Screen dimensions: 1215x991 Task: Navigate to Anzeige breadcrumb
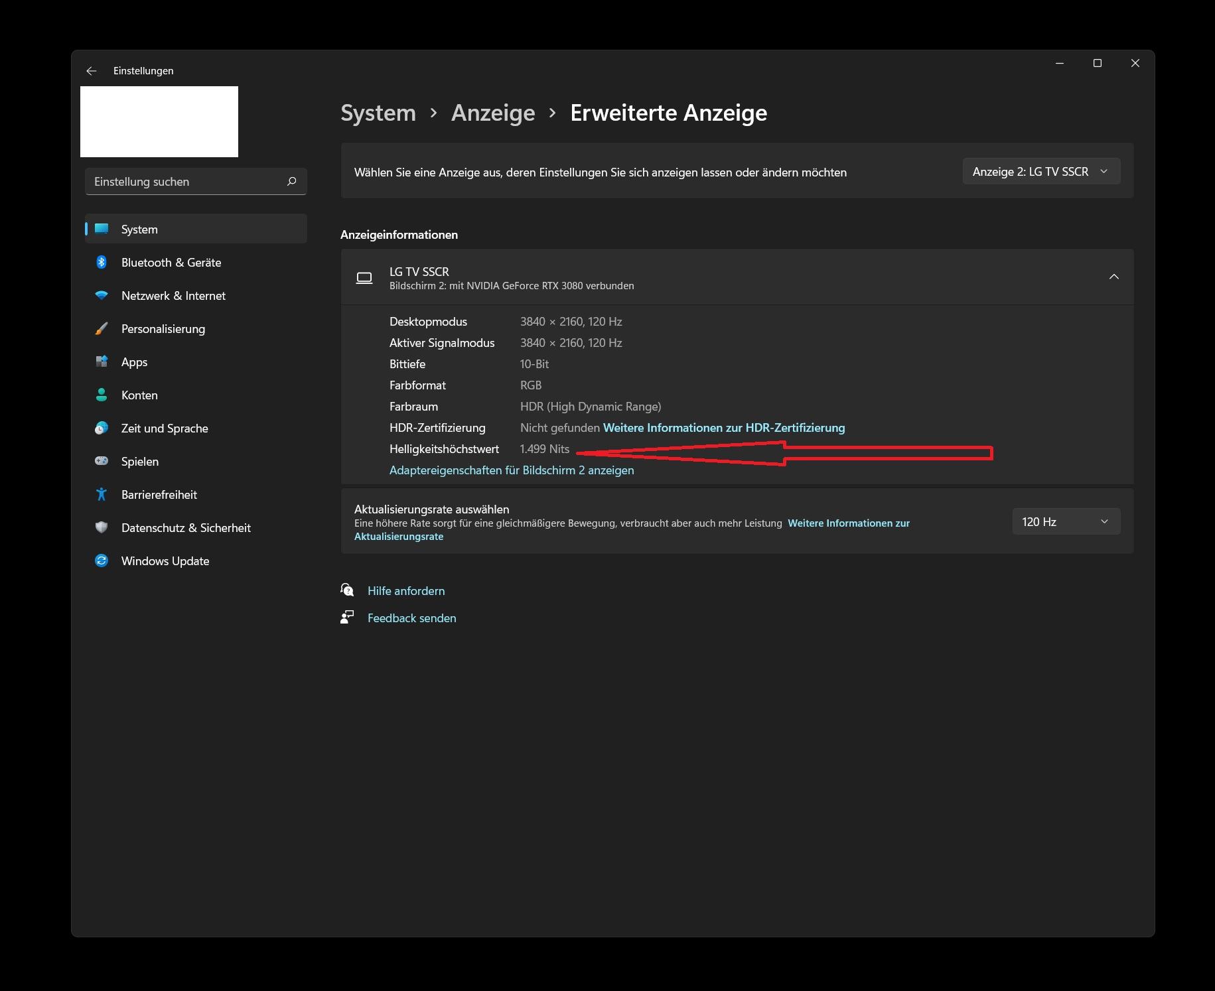pos(493,113)
